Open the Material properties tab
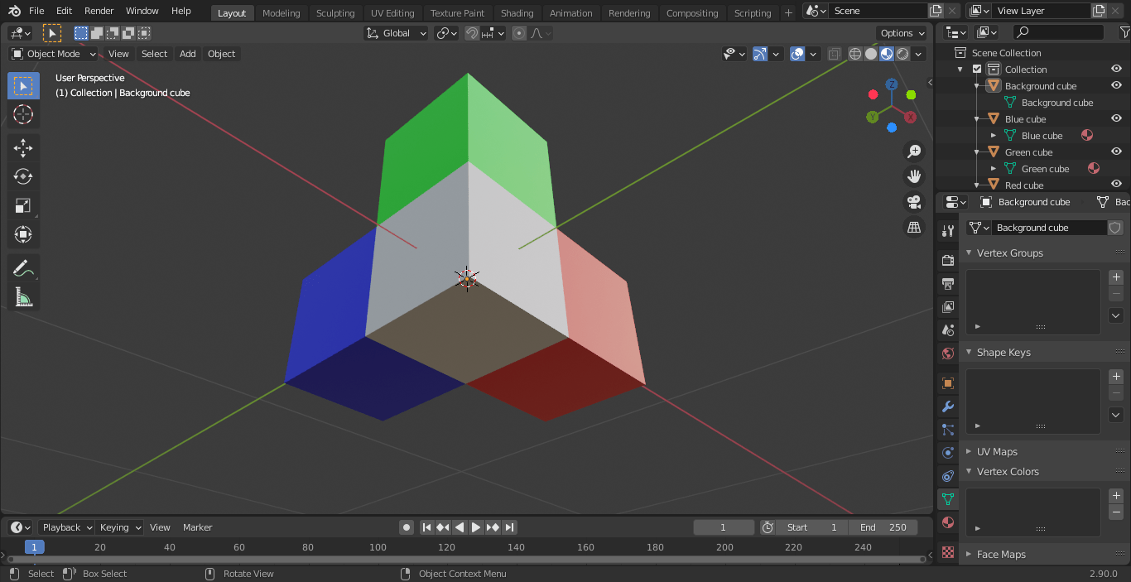1131x582 pixels. pyautogui.click(x=948, y=522)
